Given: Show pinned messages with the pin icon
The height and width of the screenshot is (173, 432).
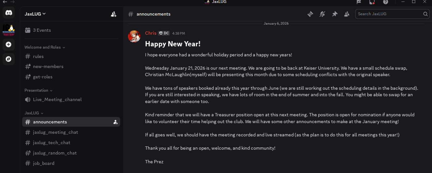Looking at the screenshot, I should 335,14.
